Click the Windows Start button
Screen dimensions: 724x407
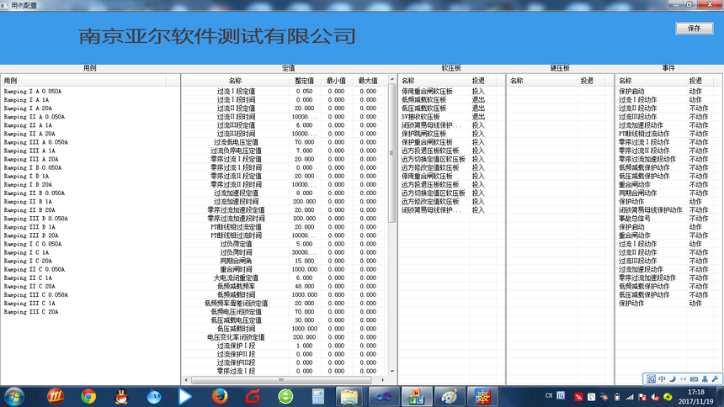pyautogui.click(x=14, y=395)
